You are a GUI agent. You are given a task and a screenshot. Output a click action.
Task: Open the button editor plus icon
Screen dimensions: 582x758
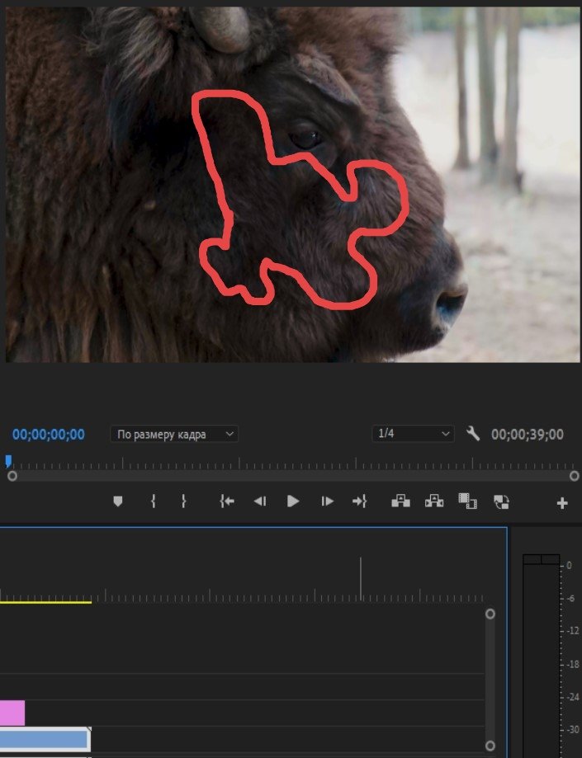tap(562, 502)
